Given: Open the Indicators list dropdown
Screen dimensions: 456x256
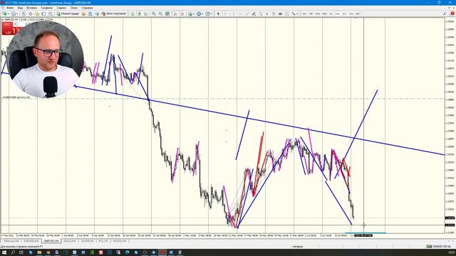Looking at the screenshot, I should coord(191,14).
